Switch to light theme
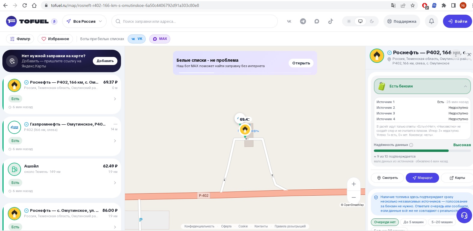This screenshot has height=231, width=473. point(349,21)
